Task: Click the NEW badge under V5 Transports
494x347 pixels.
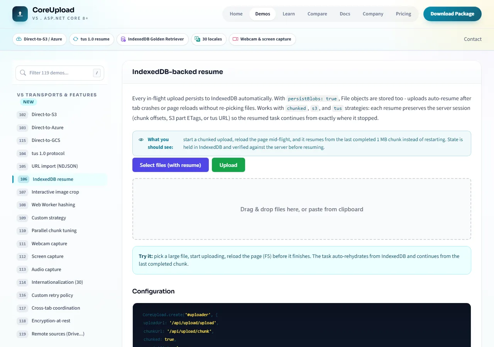Action: 29,102
